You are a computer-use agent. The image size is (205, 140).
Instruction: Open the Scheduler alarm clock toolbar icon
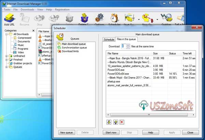[114, 19]
